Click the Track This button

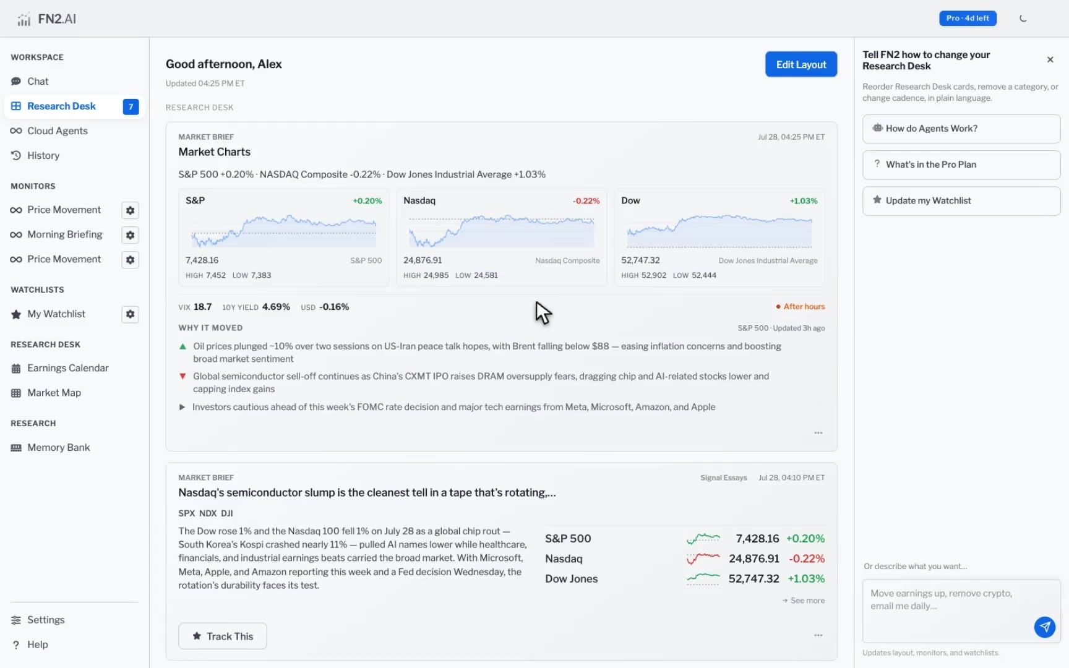coord(223,636)
